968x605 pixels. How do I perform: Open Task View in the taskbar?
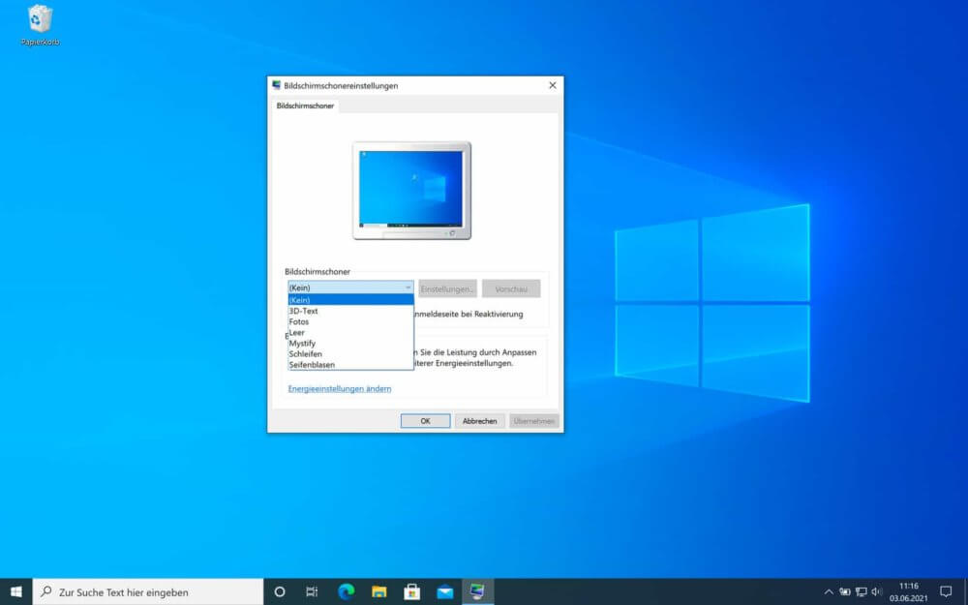point(312,592)
